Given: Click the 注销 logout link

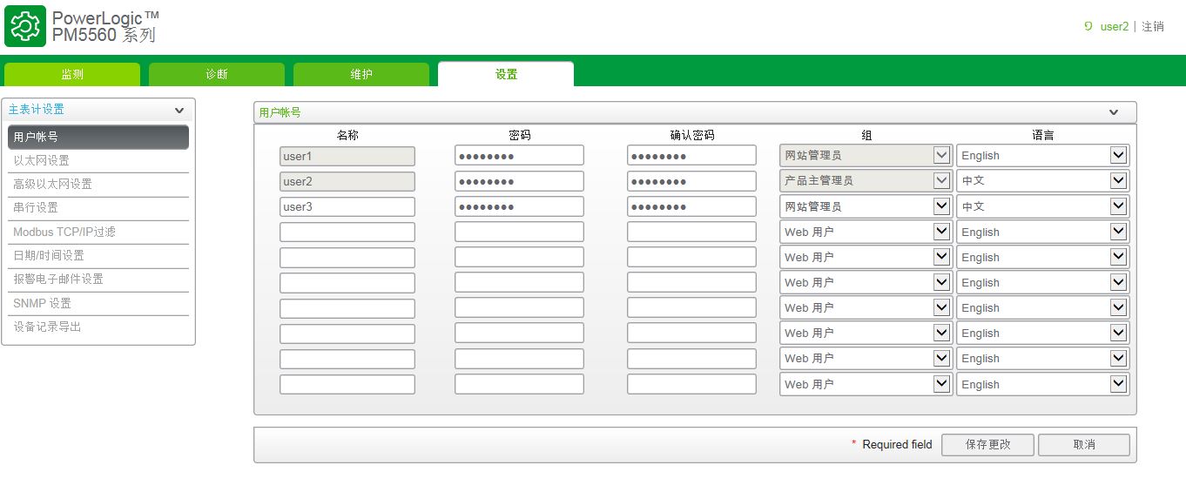Looking at the screenshot, I should click(x=1153, y=27).
